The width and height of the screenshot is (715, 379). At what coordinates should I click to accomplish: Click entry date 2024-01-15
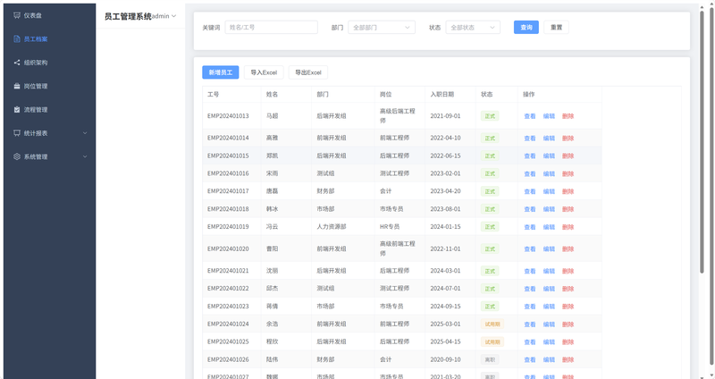pyautogui.click(x=445, y=227)
